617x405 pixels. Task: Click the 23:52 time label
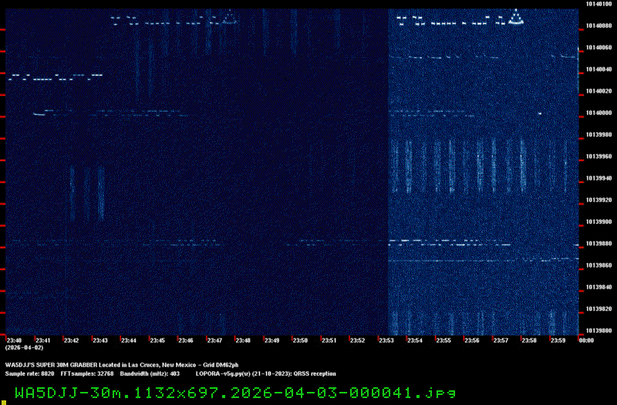click(357, 340)
